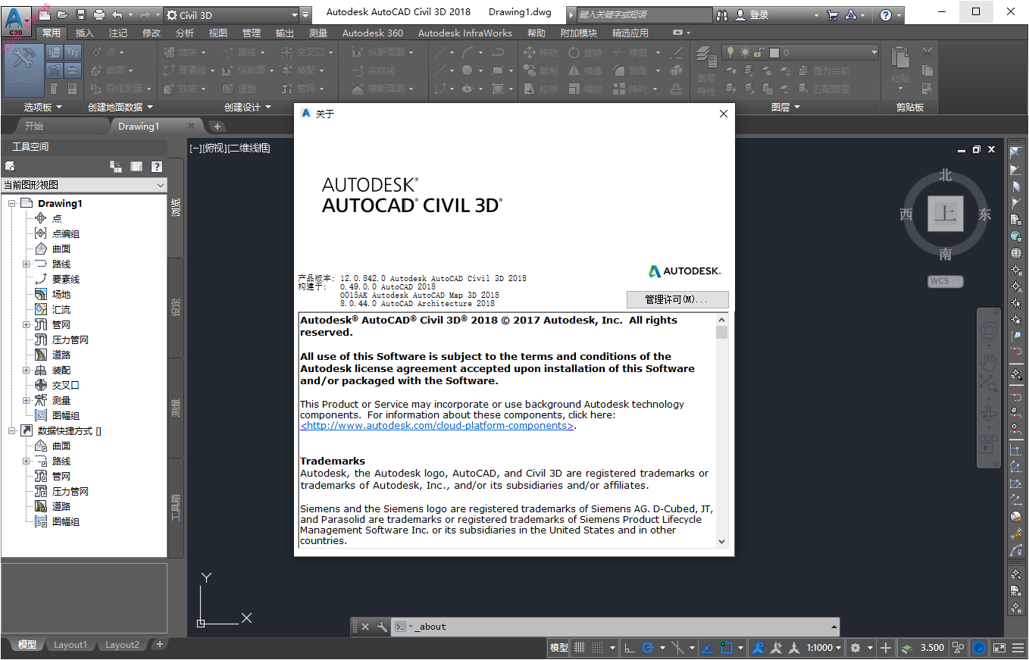The image size is (1029, 660).
Task: Click the Plot printer icon
Action: (x=99, y=14)
